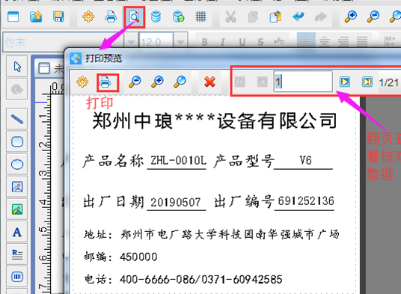Viewport: 401px width, 294px height.
Task: Open document settings gear in main toolbar
Action: pos(88,17)
